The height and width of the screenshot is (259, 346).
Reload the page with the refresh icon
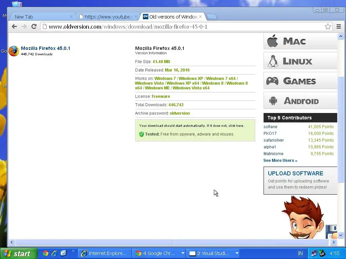coord(34,27)
